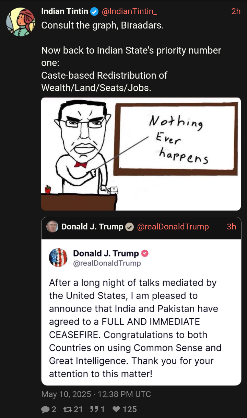Screen dimensions: 247x418
Task: Click the Donald J. Trump quoted author name
Action: (x=92, y=227)
